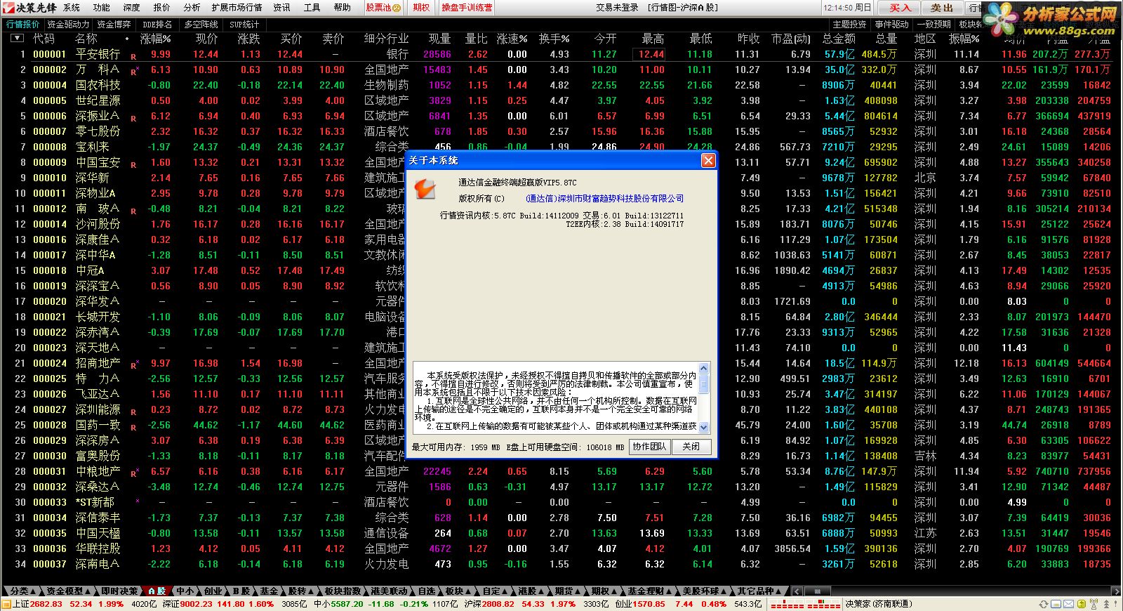
Task: Select the 板块指数 bottom tab
Action: click(x=343, y=591)
